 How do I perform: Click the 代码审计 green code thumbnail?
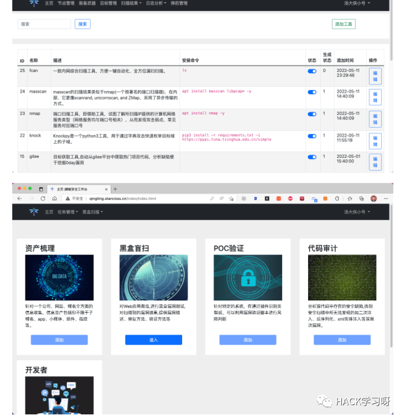(342, 277)
